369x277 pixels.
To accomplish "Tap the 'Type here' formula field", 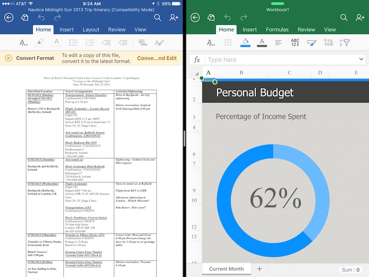I will coord(280,60).
